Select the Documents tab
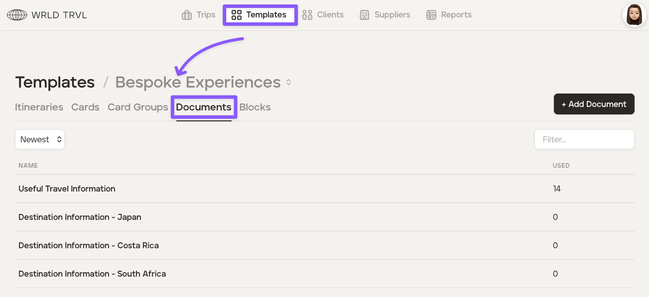The height and width of the screenshot is (297, 649). (x=204, y=107)
